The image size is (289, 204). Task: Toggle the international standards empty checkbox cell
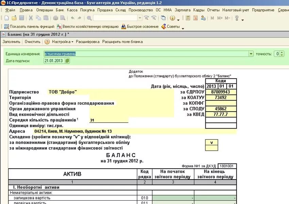(211, 148)
